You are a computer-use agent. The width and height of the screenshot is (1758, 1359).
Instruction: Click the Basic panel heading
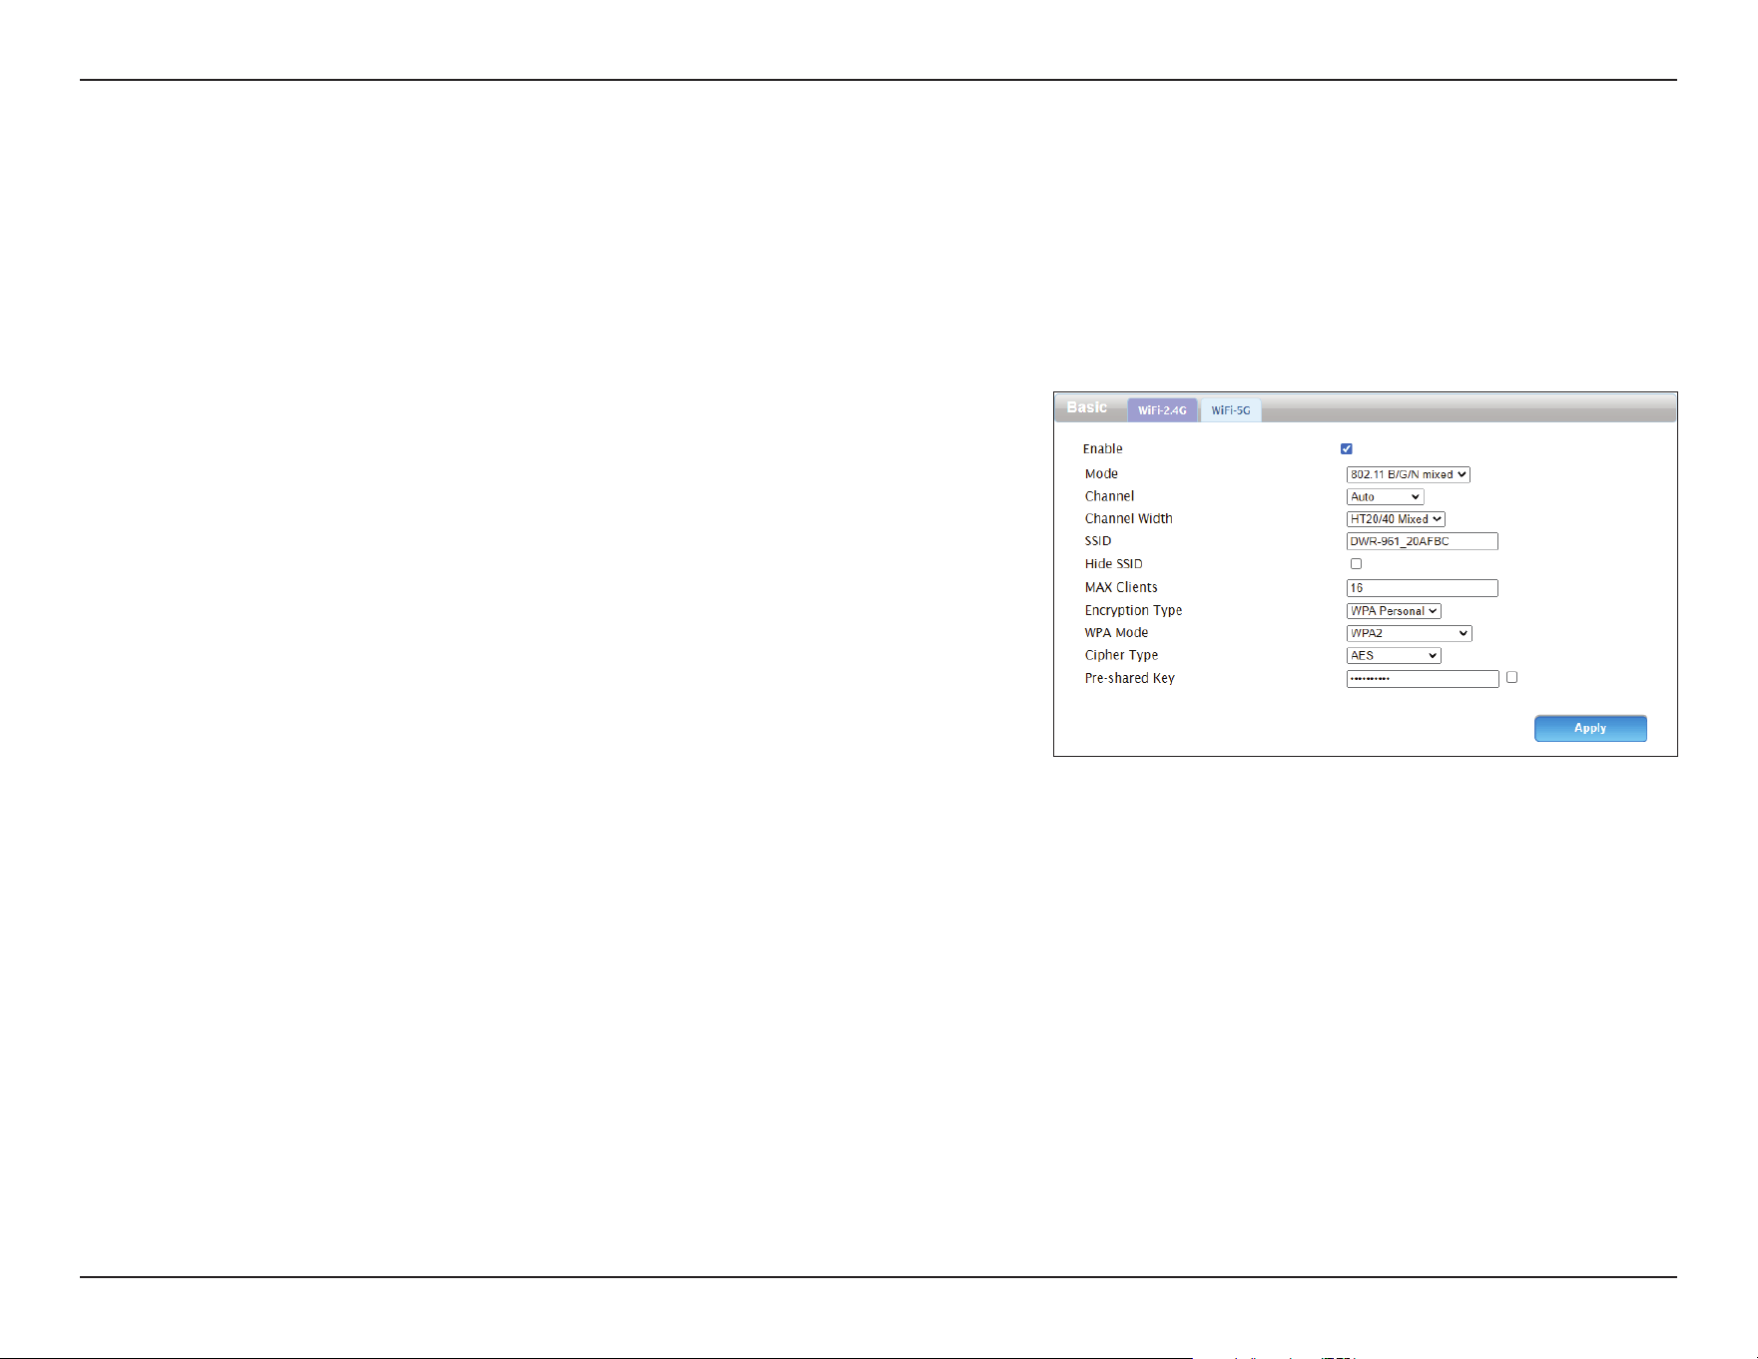[x=1086, y=407]
